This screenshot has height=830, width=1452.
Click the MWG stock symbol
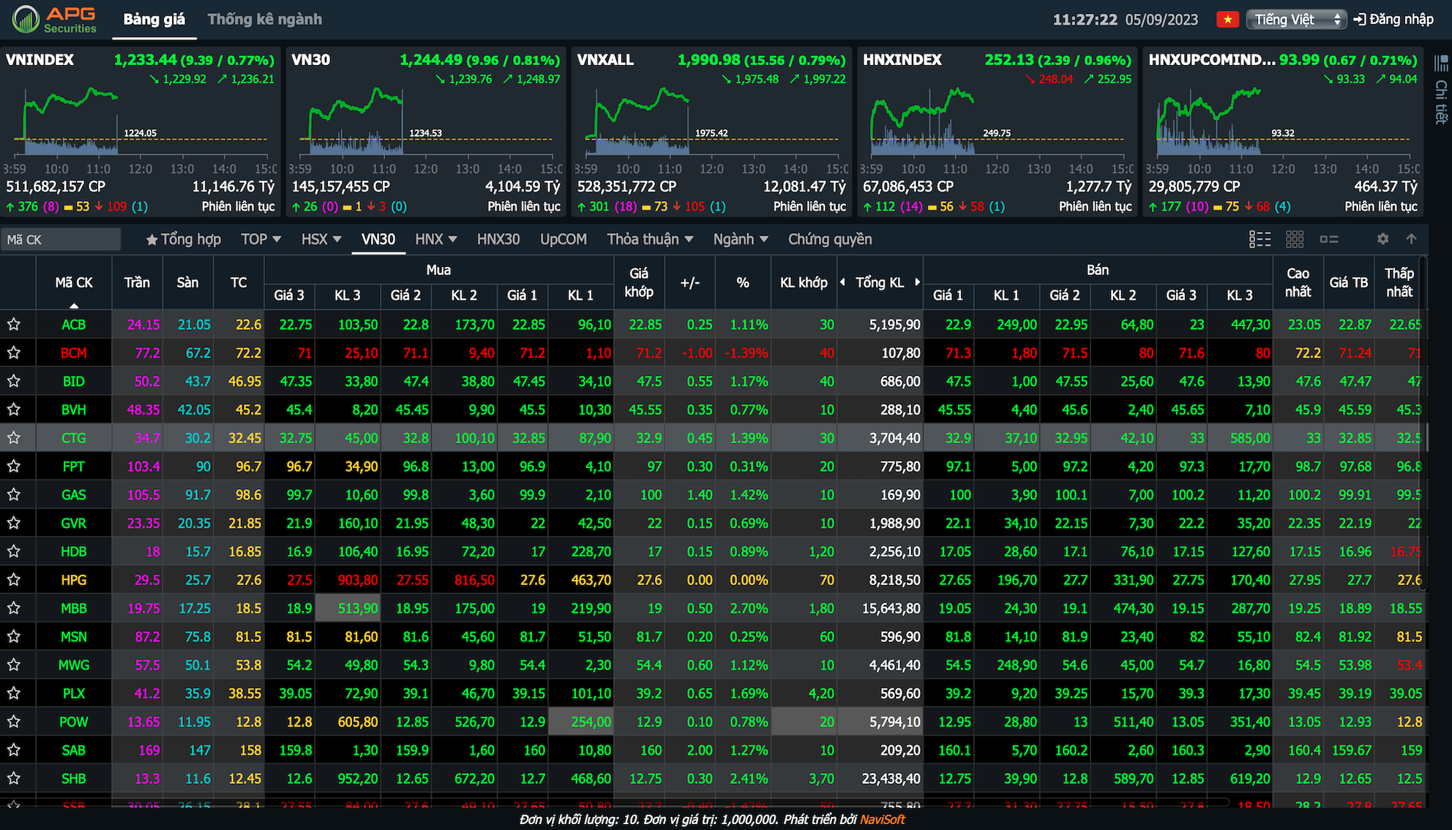coord(74,665)
